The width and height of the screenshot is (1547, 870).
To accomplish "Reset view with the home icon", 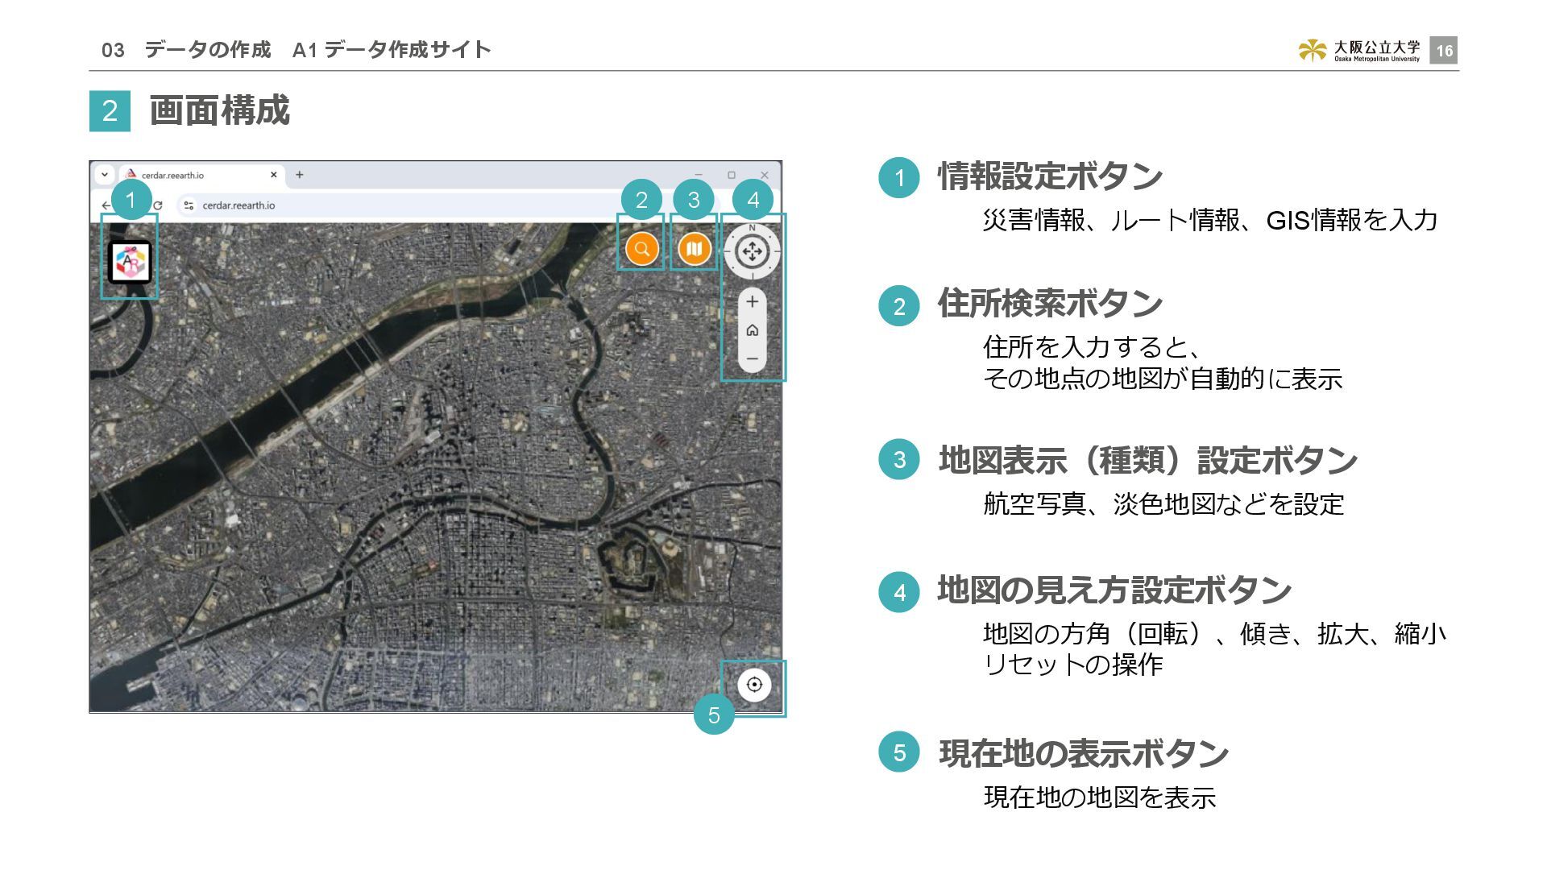I will coord(752,330).
